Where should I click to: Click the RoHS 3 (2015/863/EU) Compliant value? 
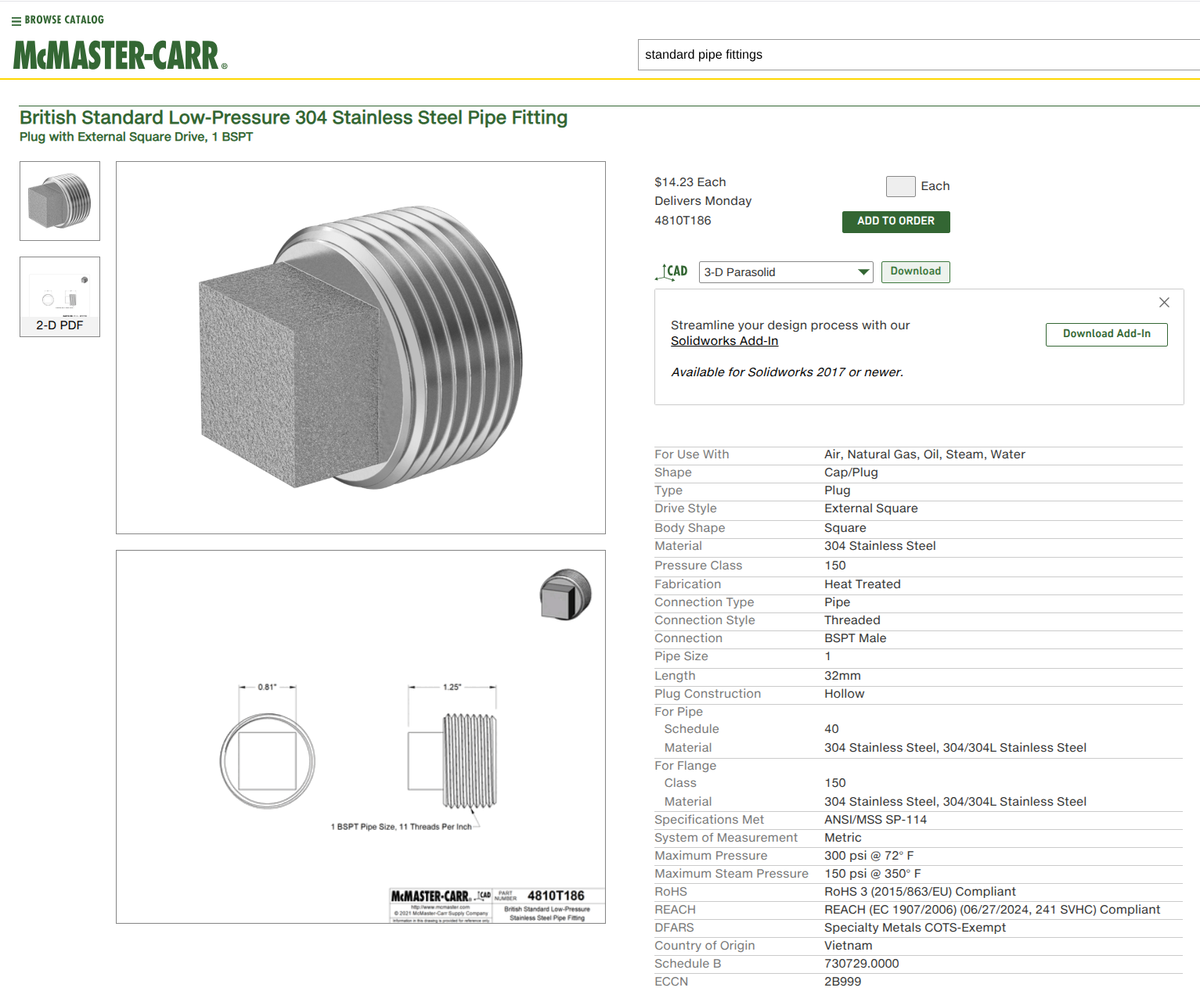tap(920, 892)
